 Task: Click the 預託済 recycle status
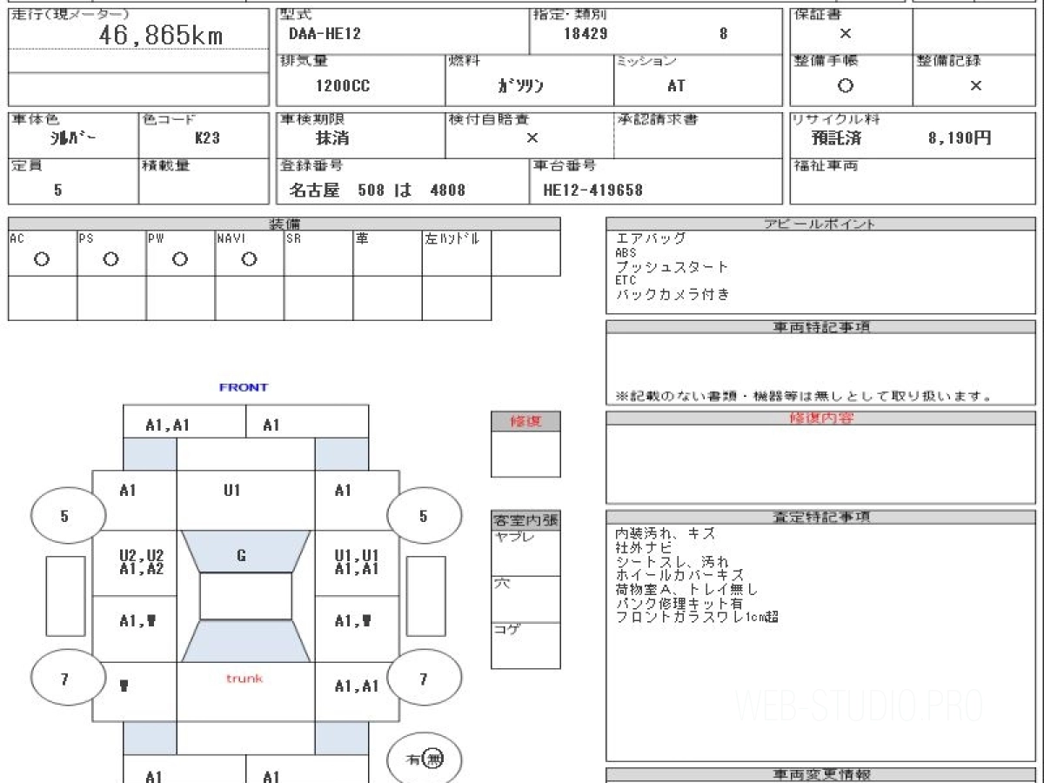[836, 138]
